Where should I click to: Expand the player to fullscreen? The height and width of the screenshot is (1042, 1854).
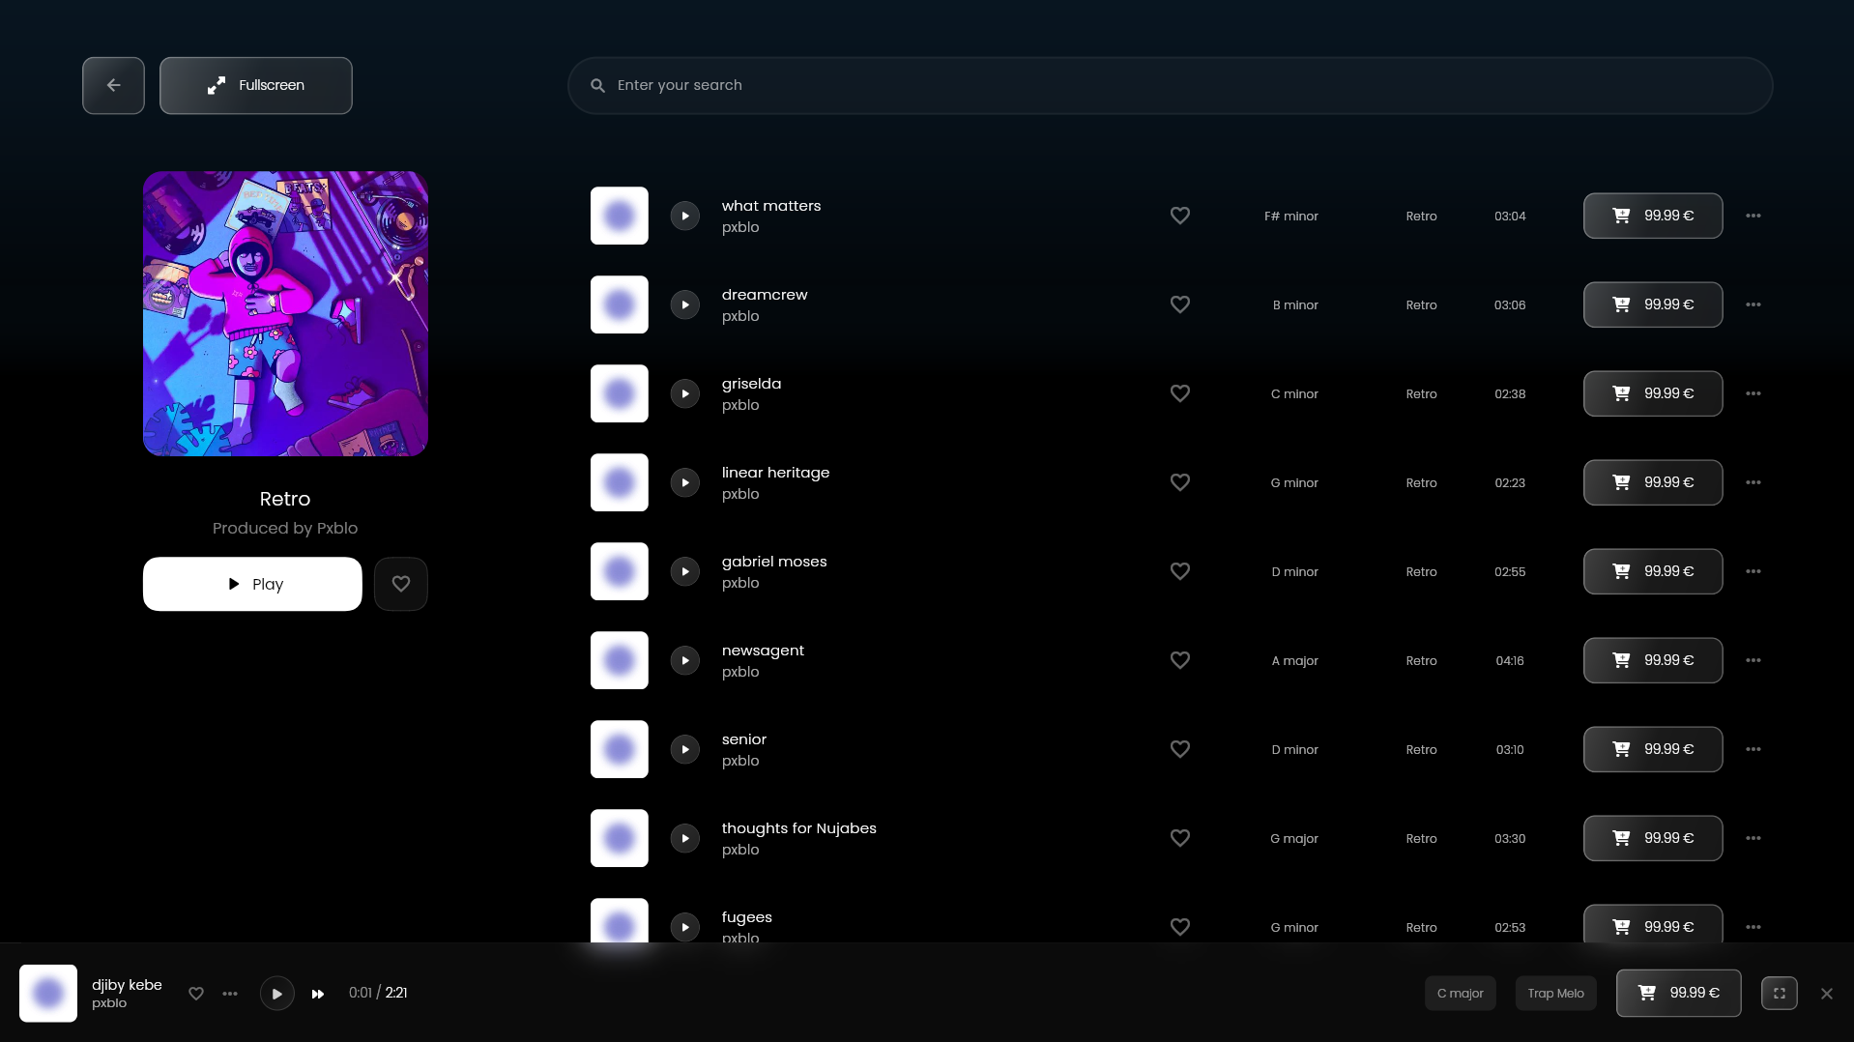(x=1780, y=993)
